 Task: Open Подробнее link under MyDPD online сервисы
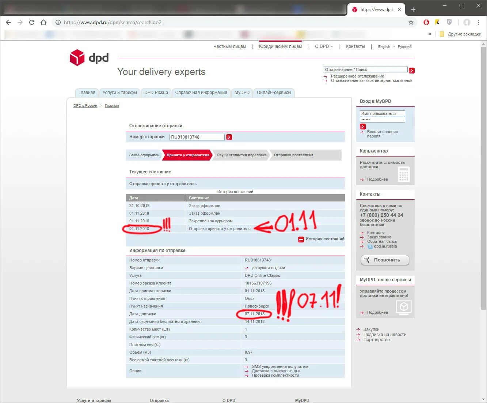[x=377, y=312]
